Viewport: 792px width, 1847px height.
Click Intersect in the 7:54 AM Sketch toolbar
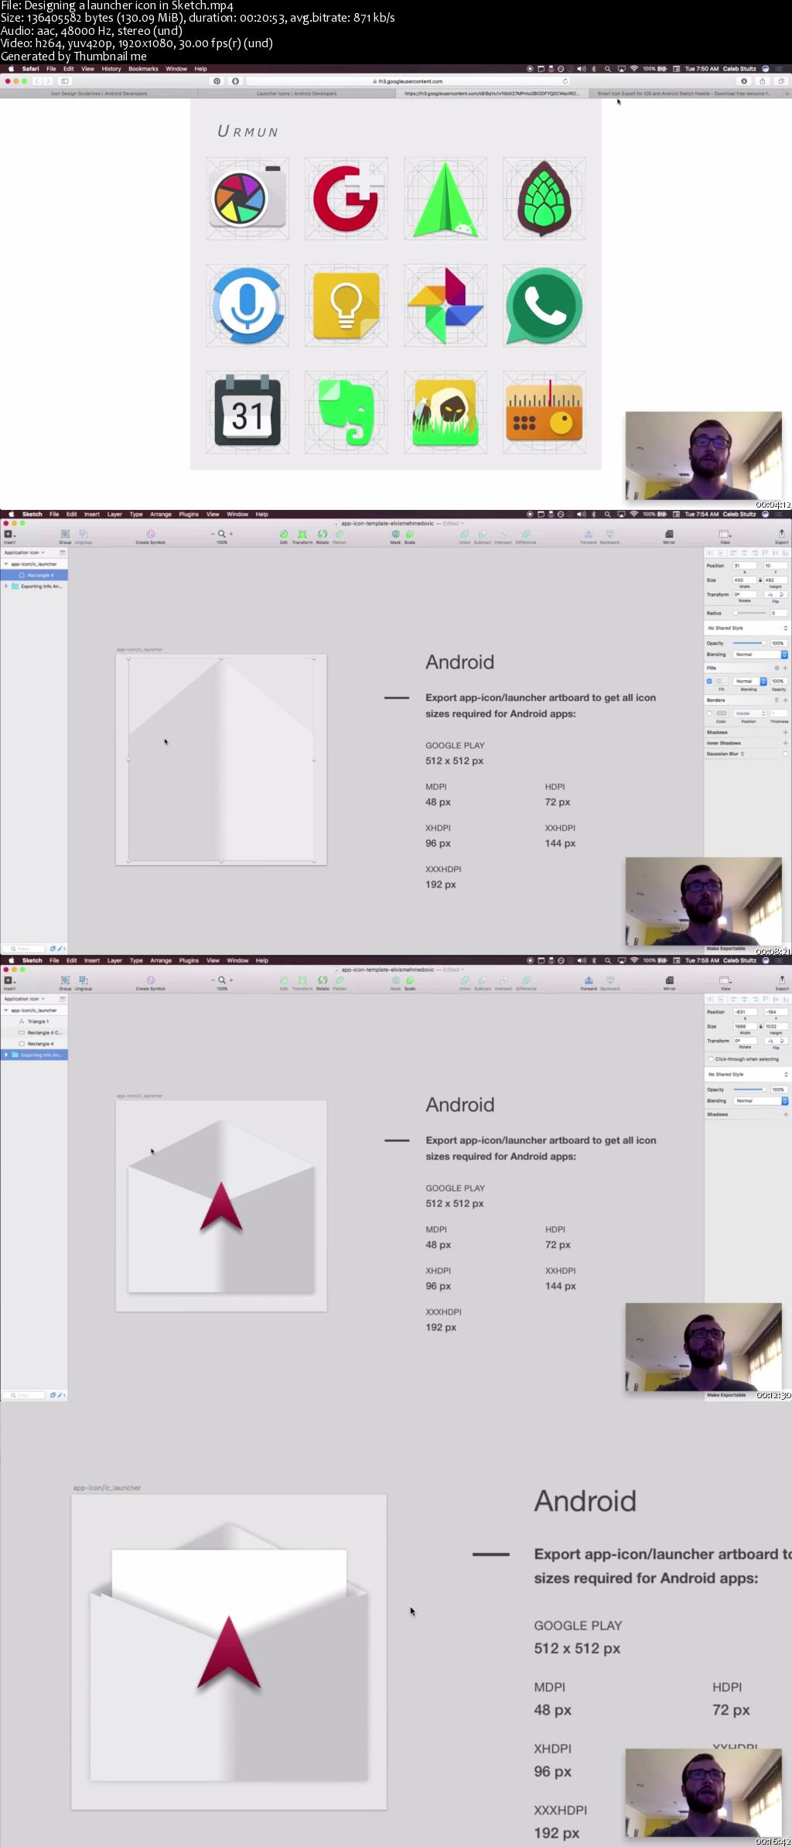click(504, 535)
